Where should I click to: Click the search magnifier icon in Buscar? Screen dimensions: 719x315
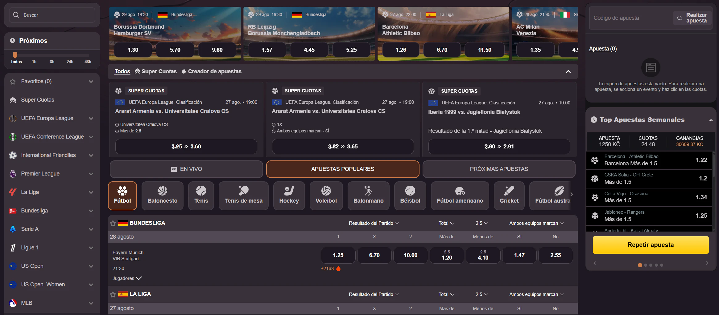tap(16, 15)
